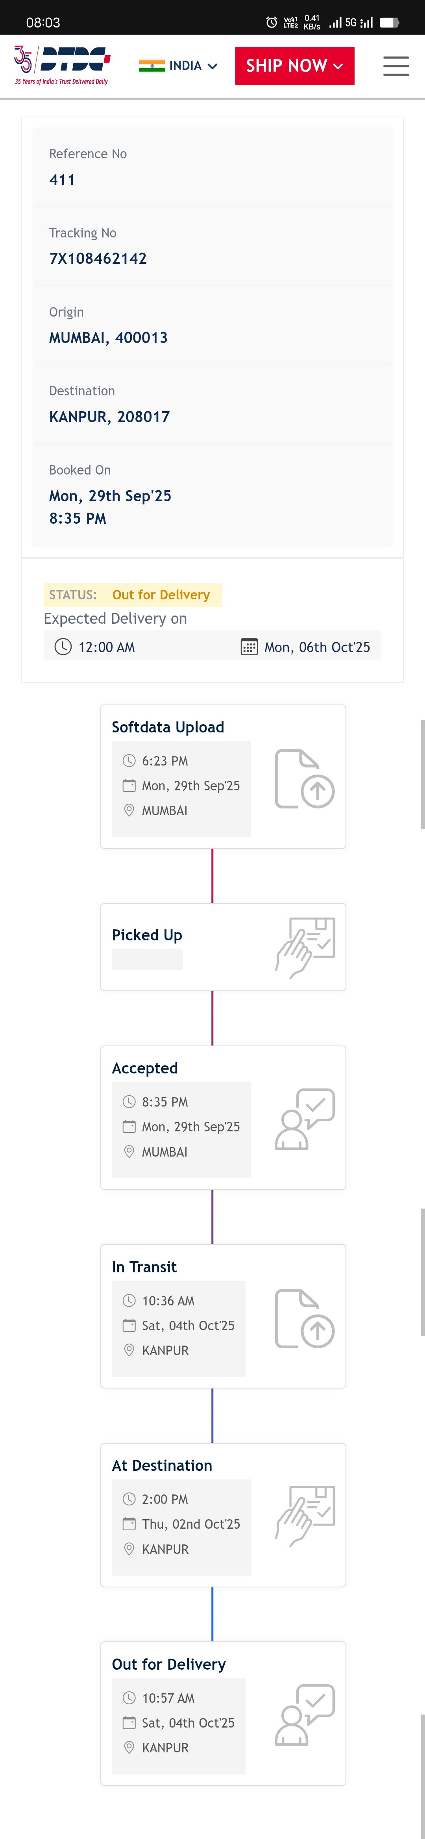Select the tracking number 7X108462142
This screenshot has width=425, height=1839.
(98, 258)
